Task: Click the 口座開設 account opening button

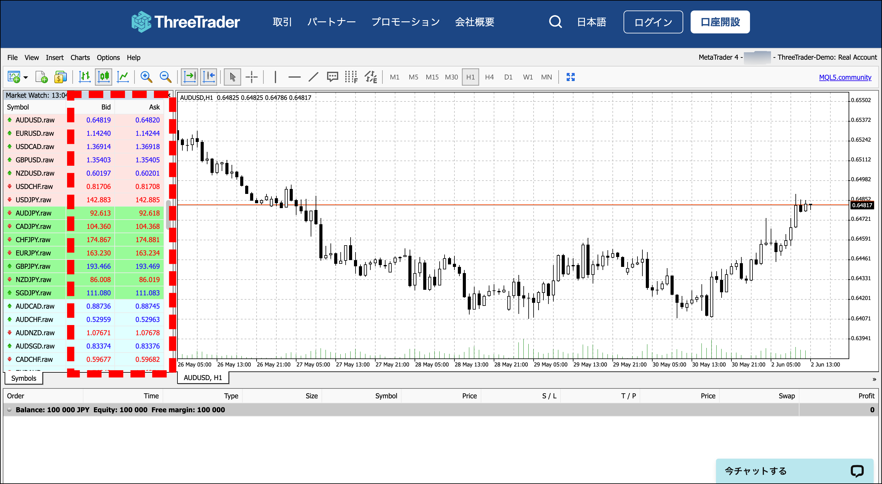Action: click(720, 22)
